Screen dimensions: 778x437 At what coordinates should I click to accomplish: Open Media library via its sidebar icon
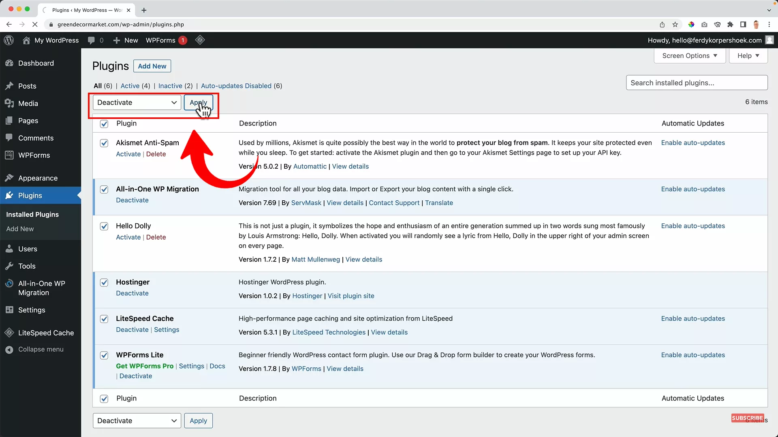(9, 103)
